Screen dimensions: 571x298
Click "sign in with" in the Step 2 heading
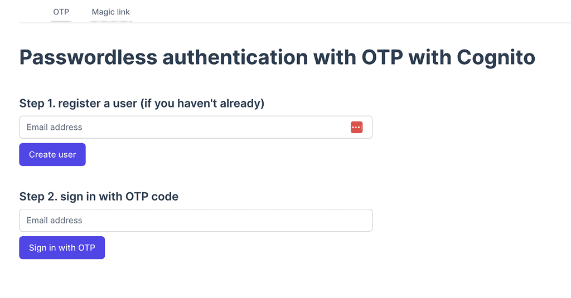tap(90, 196)
